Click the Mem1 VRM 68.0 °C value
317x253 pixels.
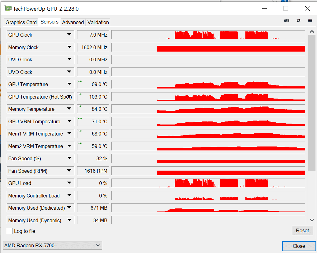tap(93, 134)
